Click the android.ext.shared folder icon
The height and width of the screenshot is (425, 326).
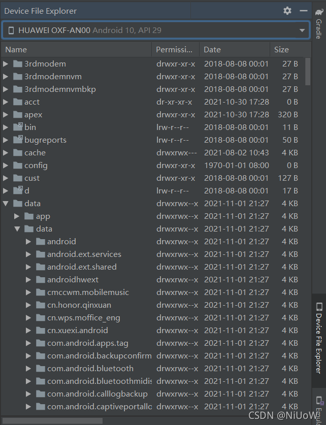pyautogui.click(x=41, y=267)
